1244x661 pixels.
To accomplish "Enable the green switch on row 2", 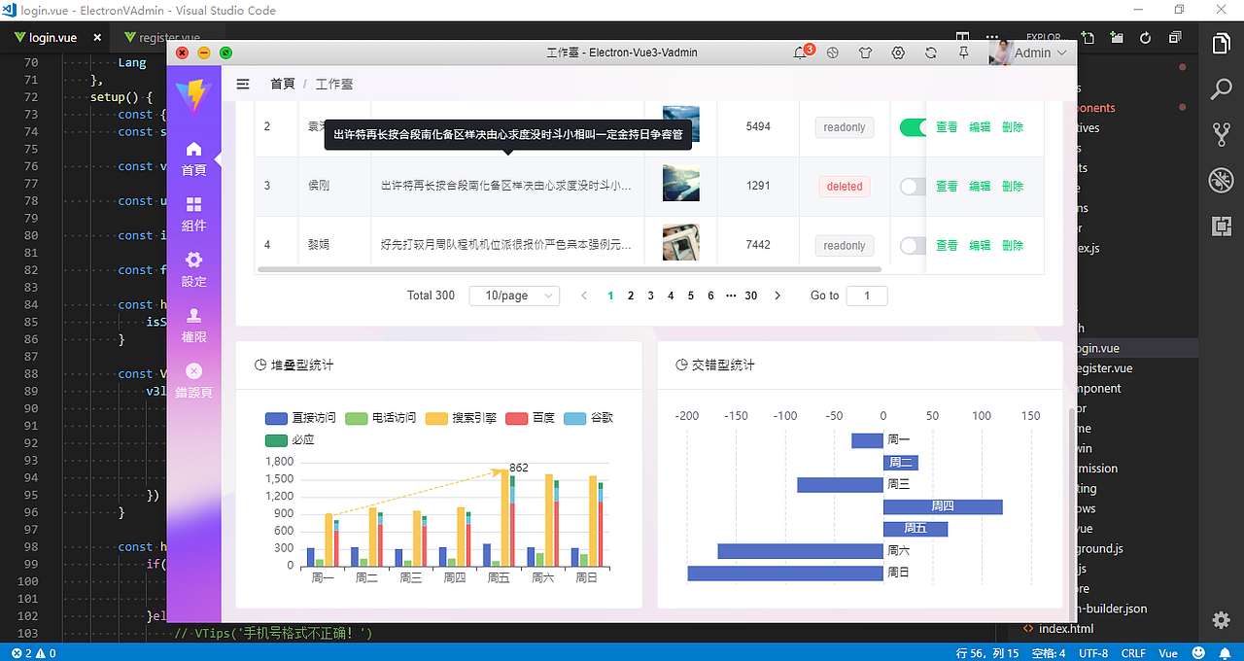I will pos(914,127).
